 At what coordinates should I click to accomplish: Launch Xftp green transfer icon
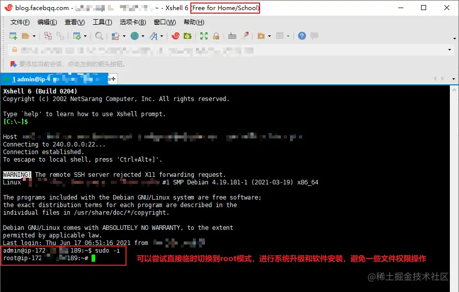click(x=187, y=36)
